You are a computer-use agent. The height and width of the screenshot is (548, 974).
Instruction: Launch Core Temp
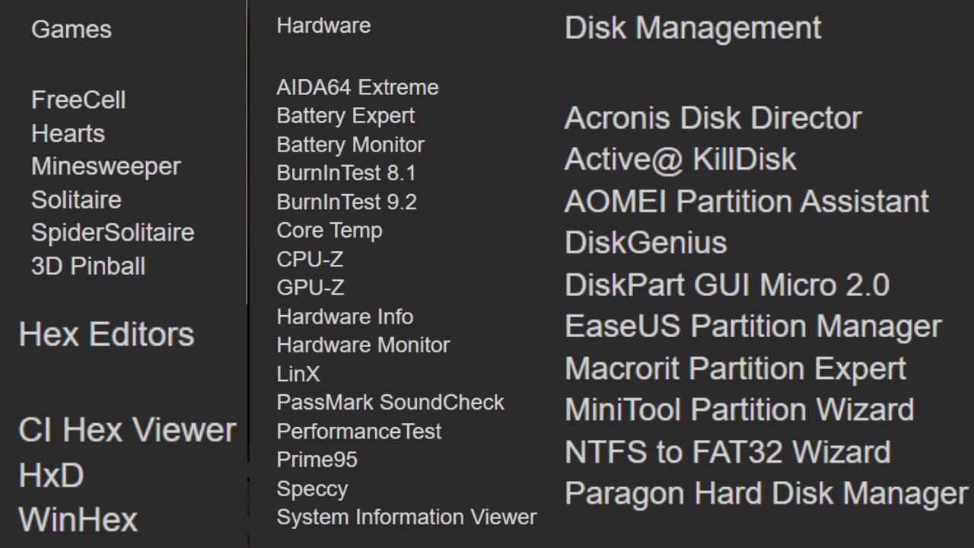pyautogui.click(x=329, y=231)
